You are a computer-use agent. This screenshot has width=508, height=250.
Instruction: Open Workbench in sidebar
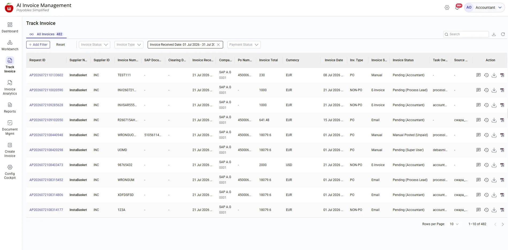(10, 45)
